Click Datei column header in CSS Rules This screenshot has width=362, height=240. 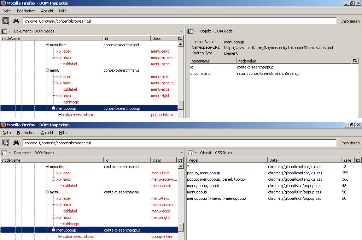[304, 160]
